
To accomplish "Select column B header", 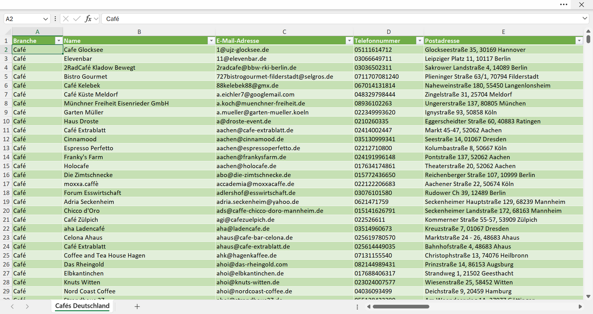I will click(x=139, y=32).
